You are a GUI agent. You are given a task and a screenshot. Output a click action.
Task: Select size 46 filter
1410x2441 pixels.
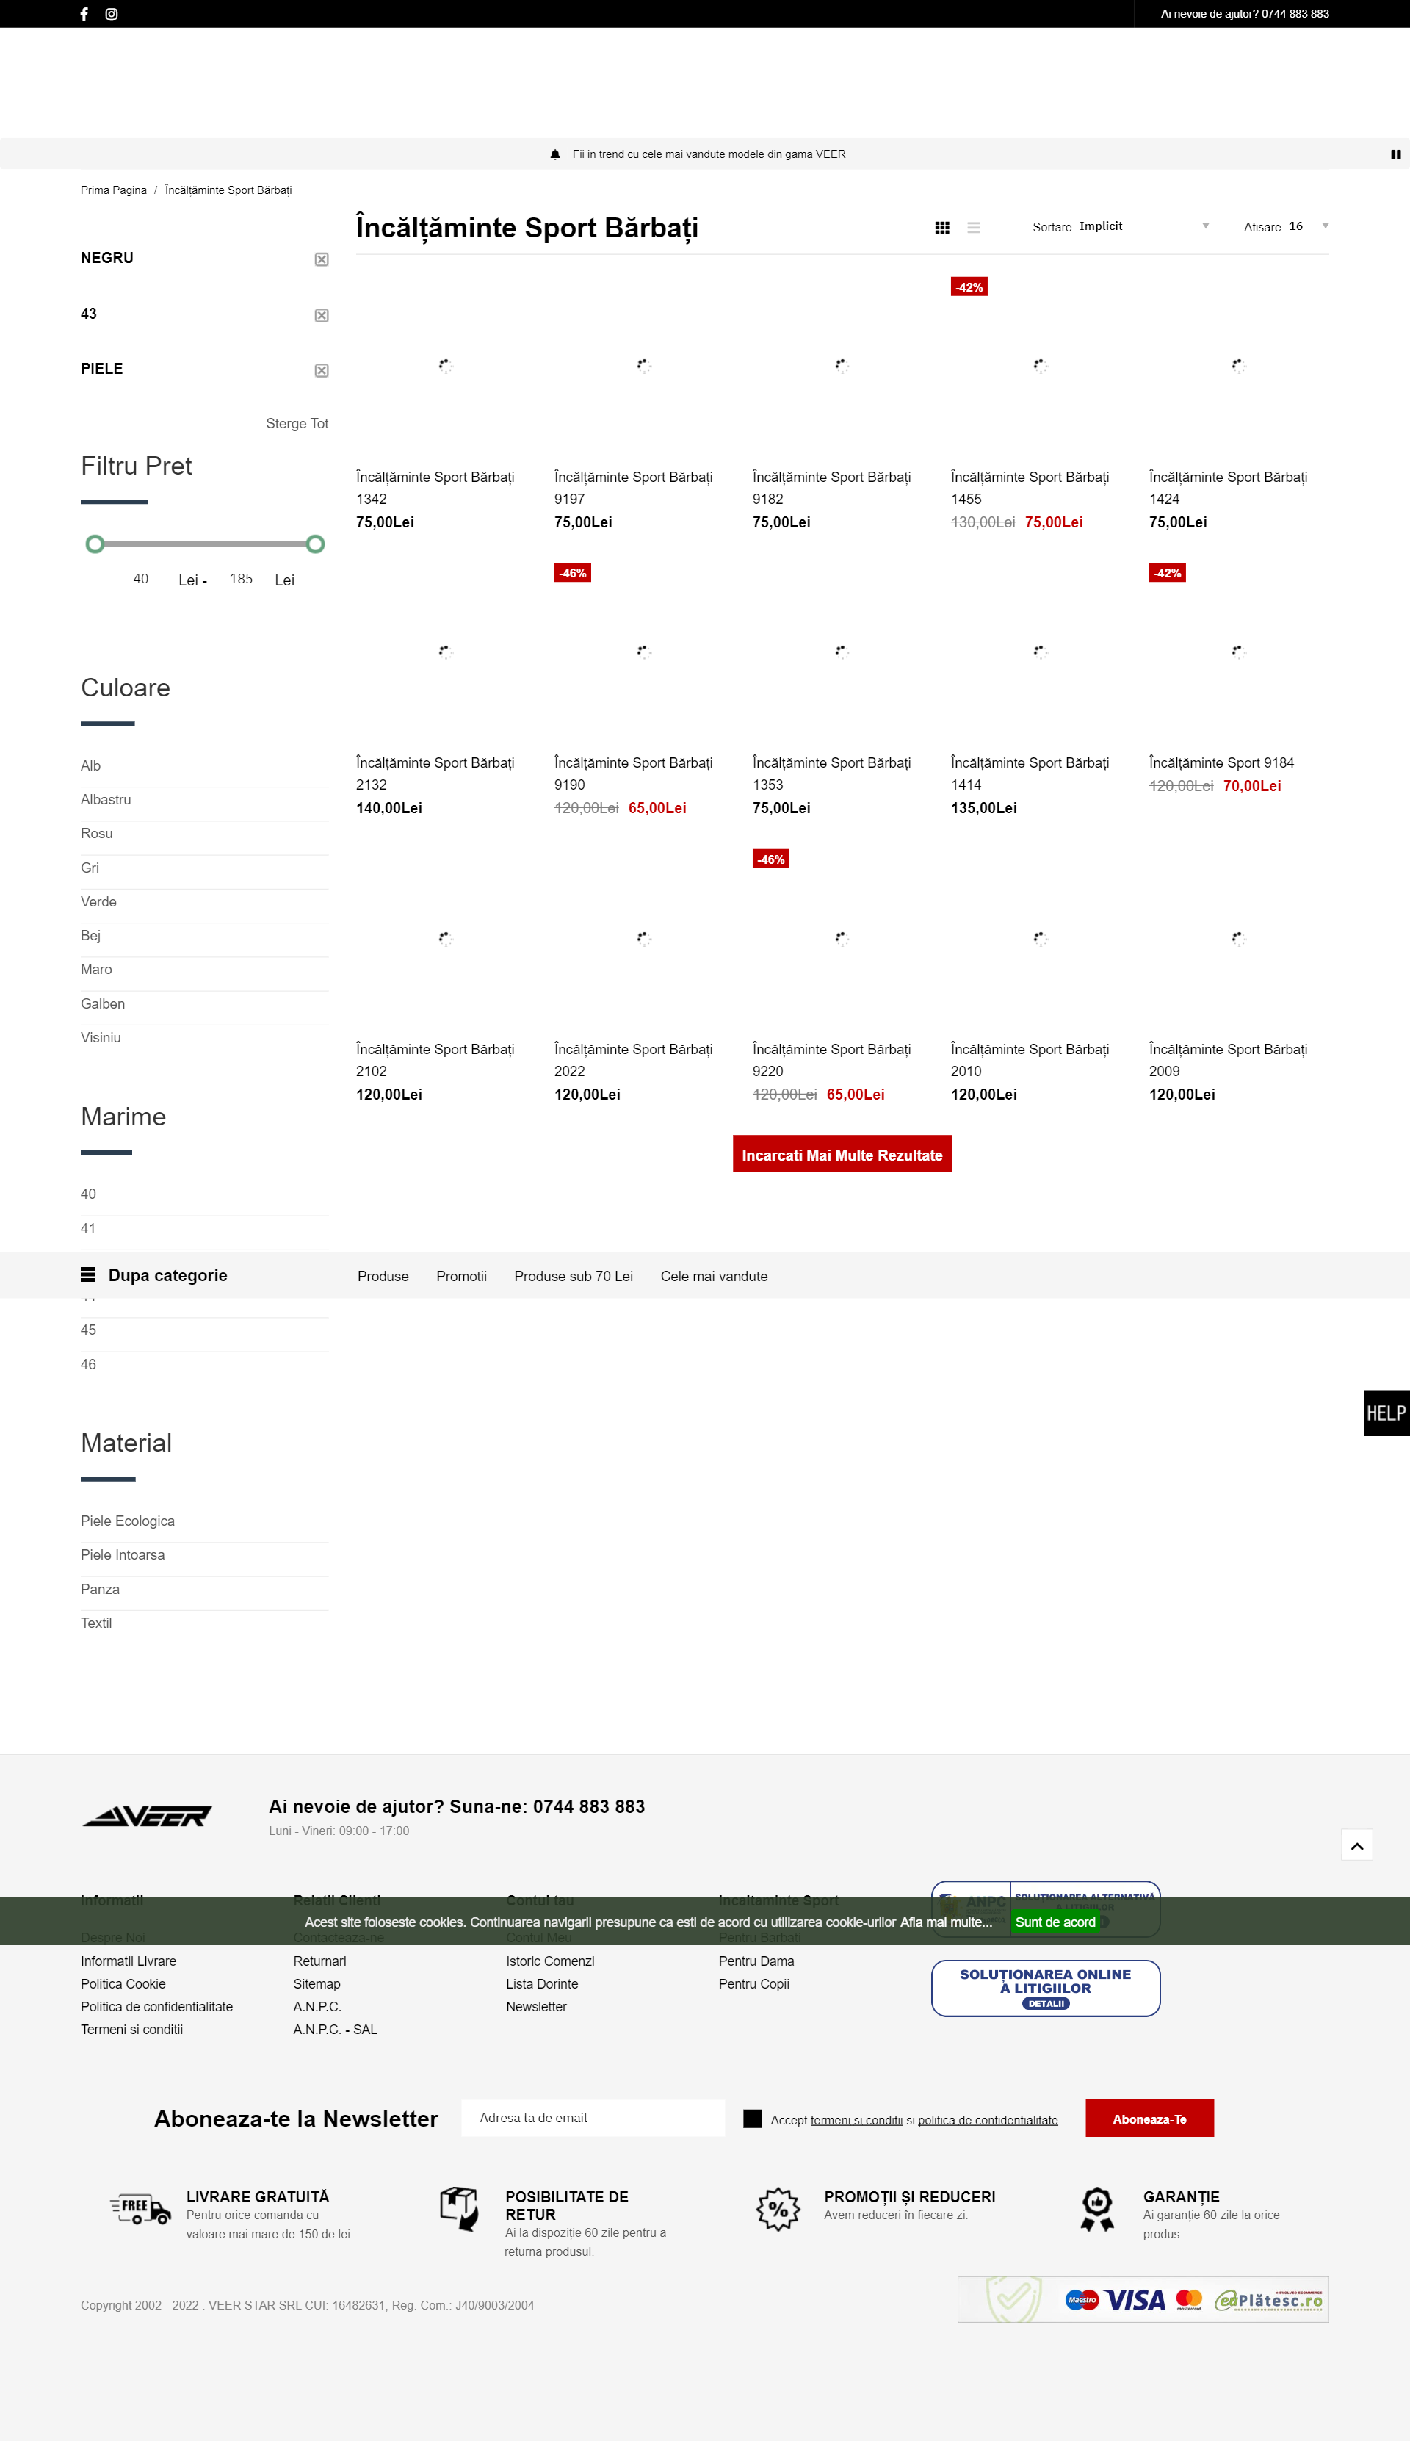click(x=88, y=1365)
